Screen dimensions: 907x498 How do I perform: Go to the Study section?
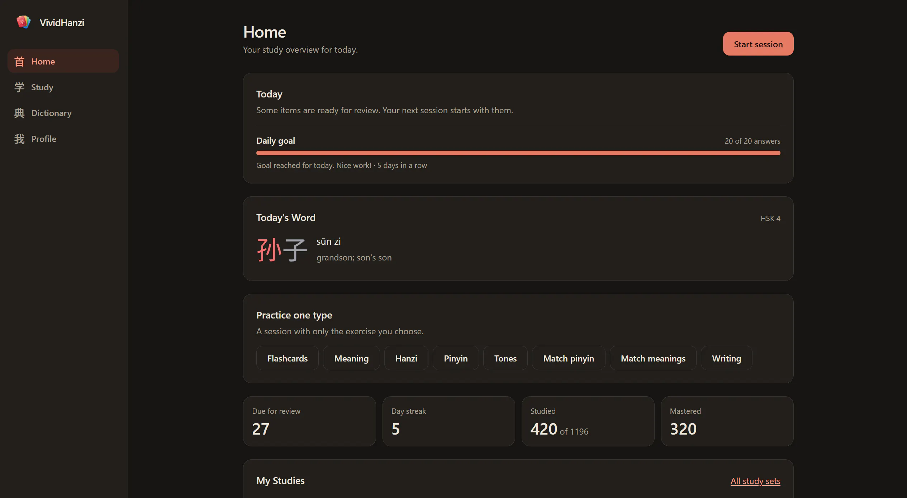tap(63, 87)
